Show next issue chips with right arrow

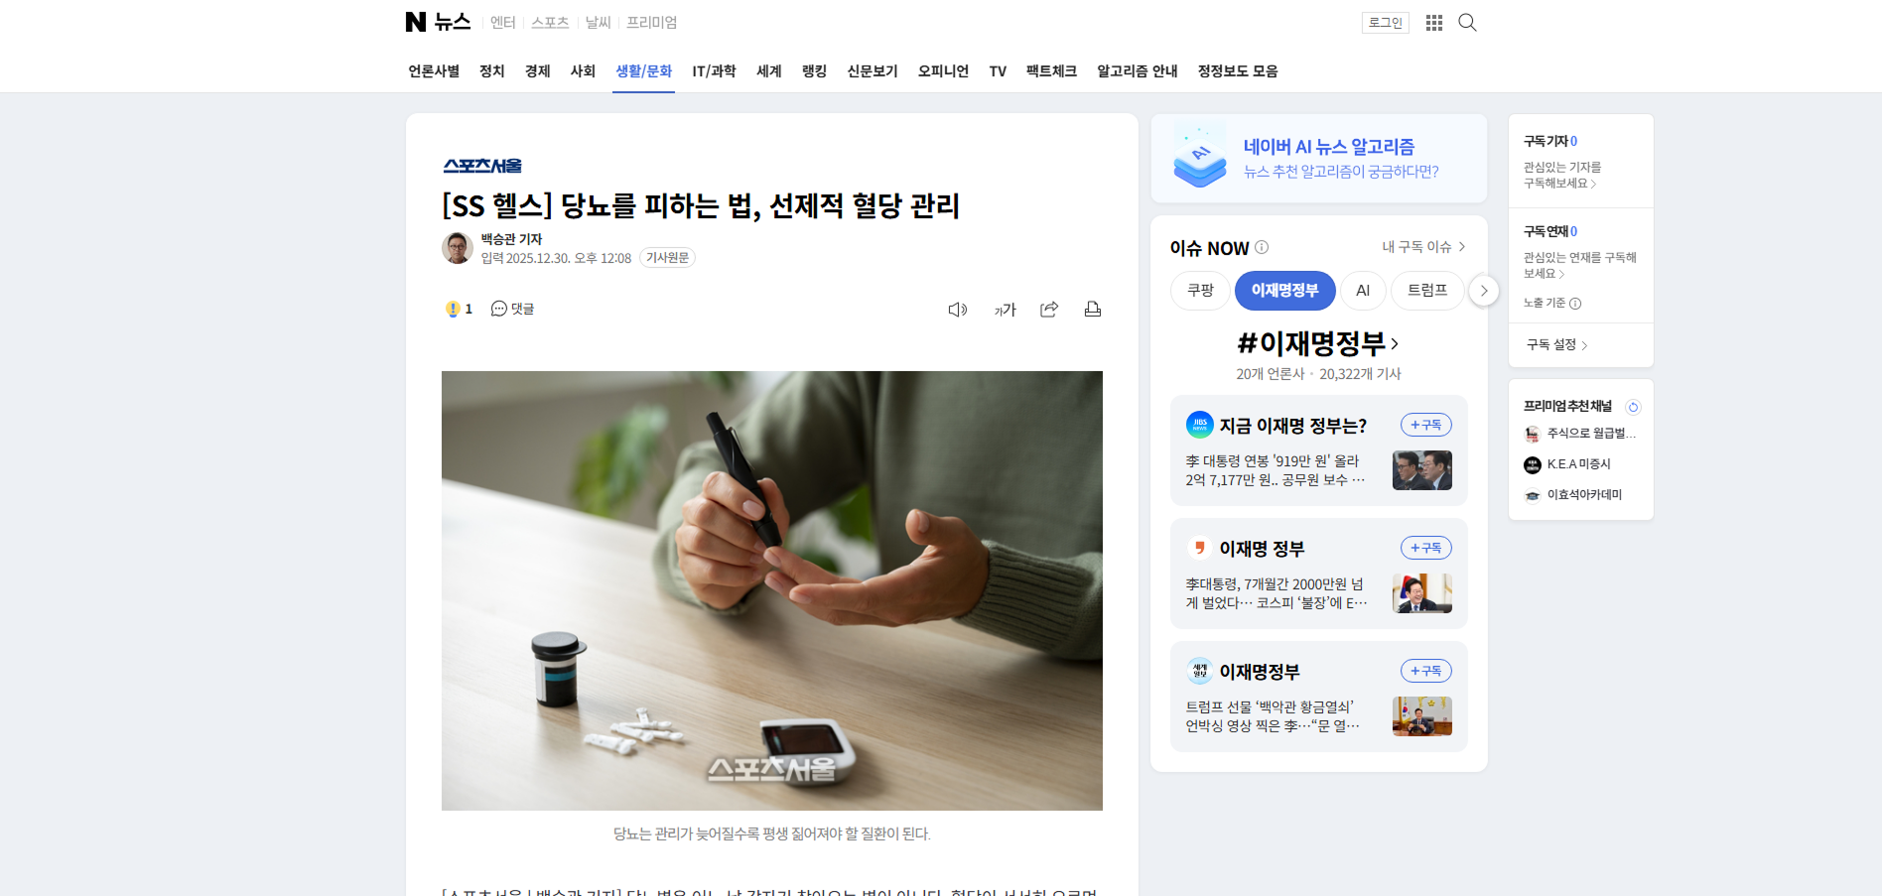click(1483, 291)
